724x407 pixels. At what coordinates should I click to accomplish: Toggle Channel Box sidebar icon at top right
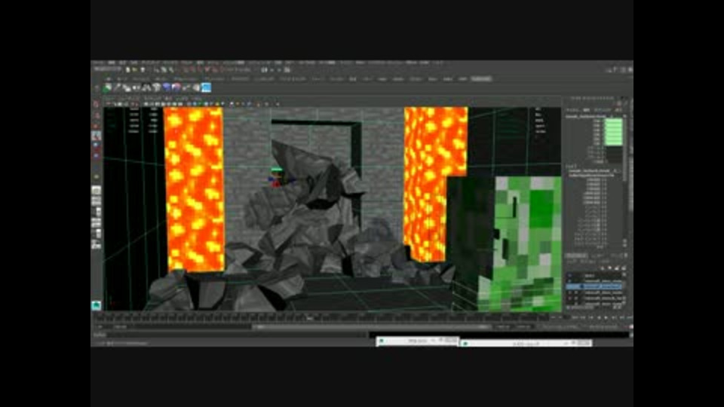630,69
